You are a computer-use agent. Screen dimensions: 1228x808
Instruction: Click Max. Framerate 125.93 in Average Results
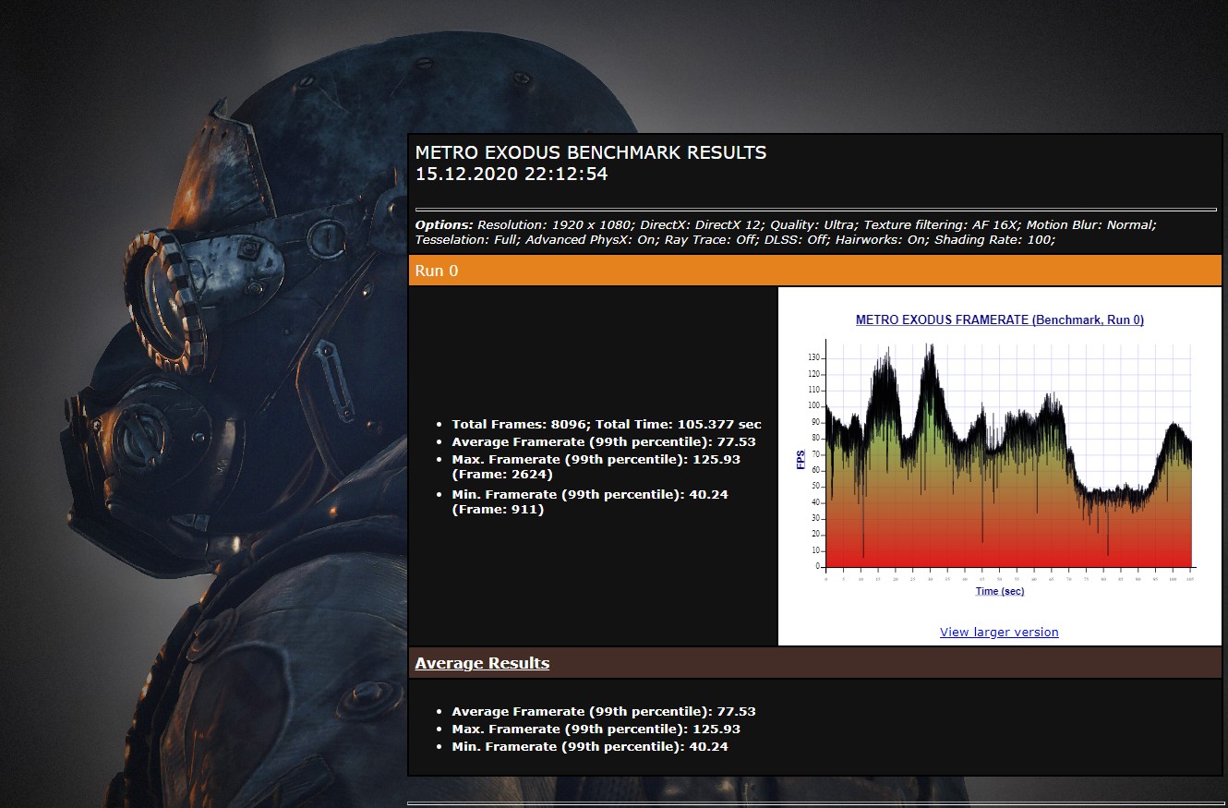tap(596, 730)
